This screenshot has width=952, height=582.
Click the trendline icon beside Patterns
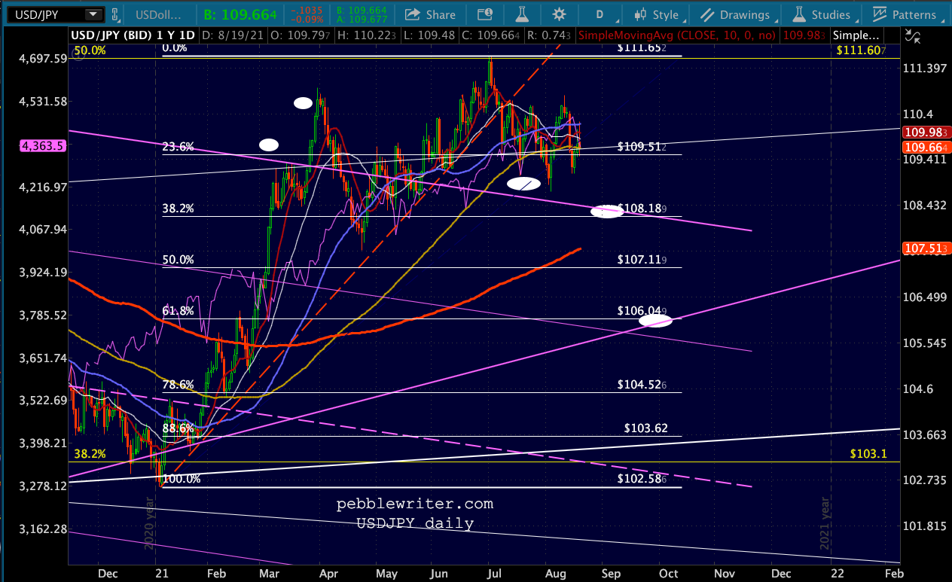tap(878, 14)
